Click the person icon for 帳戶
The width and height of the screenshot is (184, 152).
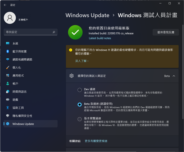pos(8,84)
